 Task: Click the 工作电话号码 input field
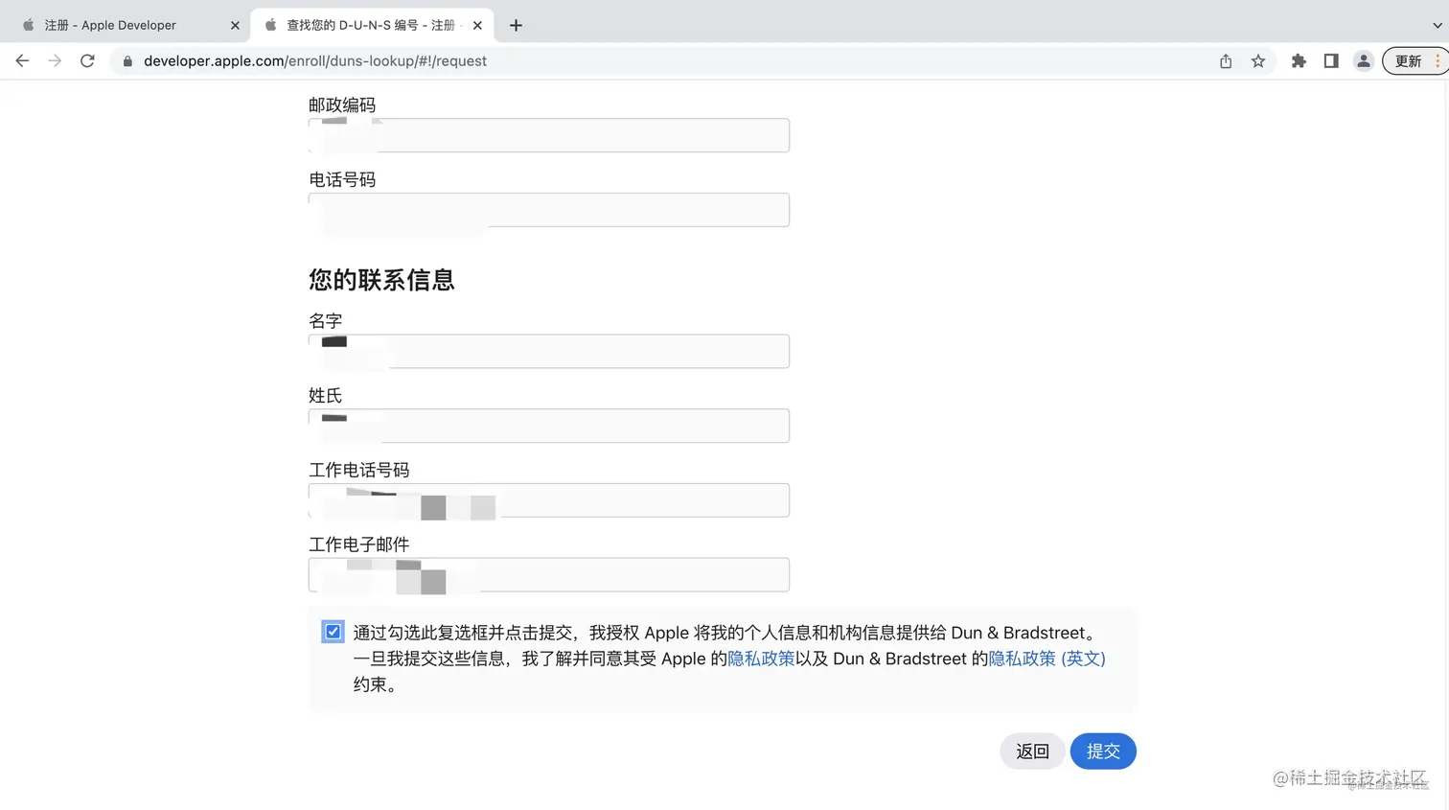click(549, 500)
